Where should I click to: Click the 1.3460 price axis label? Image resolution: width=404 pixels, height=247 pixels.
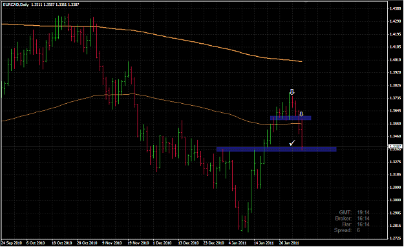click(x=395, y=136)
